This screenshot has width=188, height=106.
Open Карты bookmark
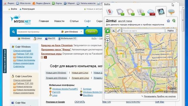tap(57, 3)
